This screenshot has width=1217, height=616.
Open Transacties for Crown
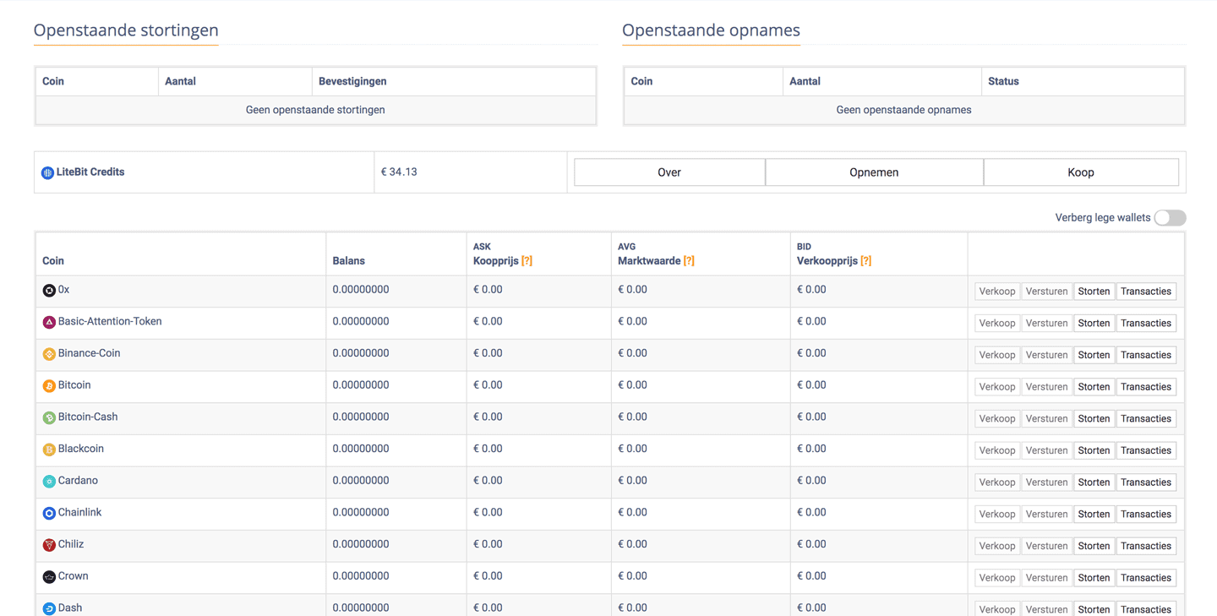[1146, 578]
